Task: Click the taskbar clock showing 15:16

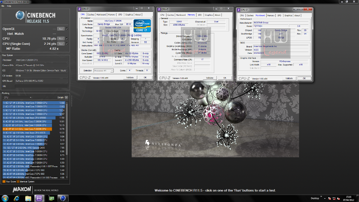Action: click(x=349, y=198)
